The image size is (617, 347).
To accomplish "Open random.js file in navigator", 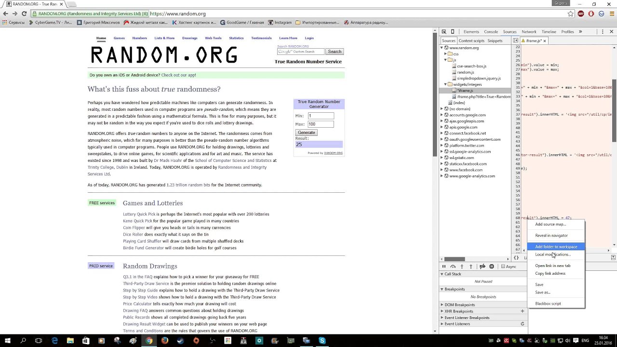I will 465,72.
